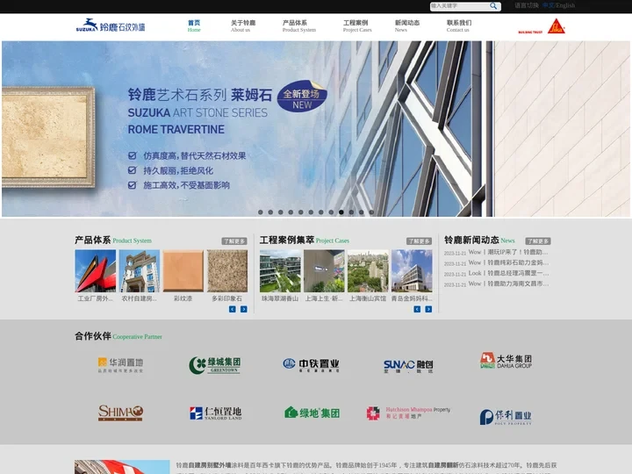The image size is (632, 474).
Task: Click the 绿城集团 Greentown partner logo
Action: [x=215, y=365]
